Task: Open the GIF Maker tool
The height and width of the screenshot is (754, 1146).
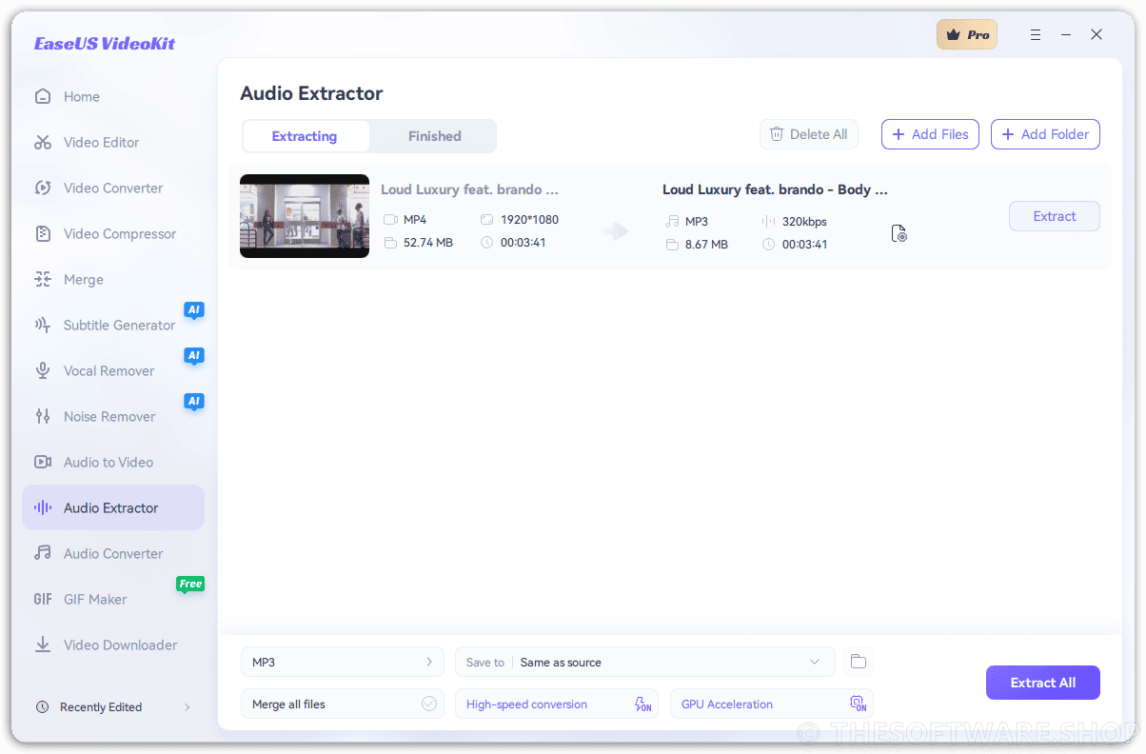Action: [x=112, y=599]
